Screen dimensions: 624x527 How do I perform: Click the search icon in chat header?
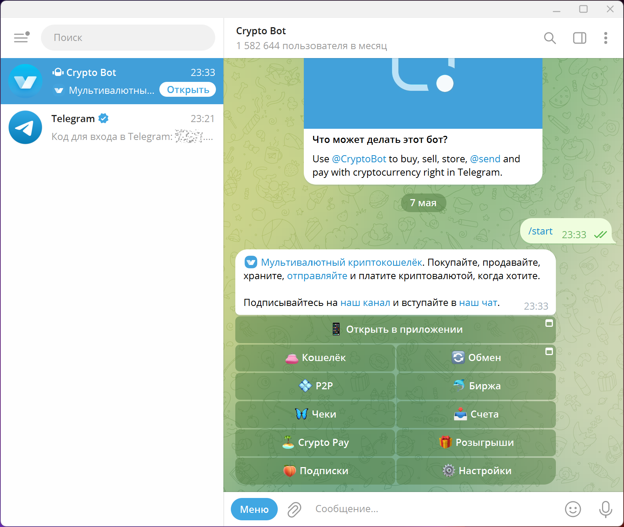coord(550,38)
